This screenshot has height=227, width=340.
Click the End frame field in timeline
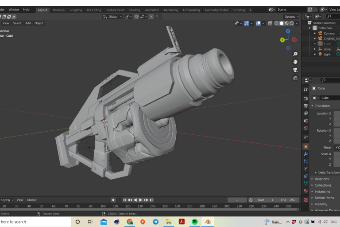click(288, 200)
